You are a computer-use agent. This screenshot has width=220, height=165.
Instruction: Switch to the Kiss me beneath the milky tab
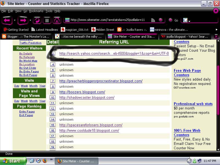[79, 37]
